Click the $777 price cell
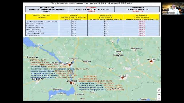This screenshot has width=184, height=103. (73, 31)
